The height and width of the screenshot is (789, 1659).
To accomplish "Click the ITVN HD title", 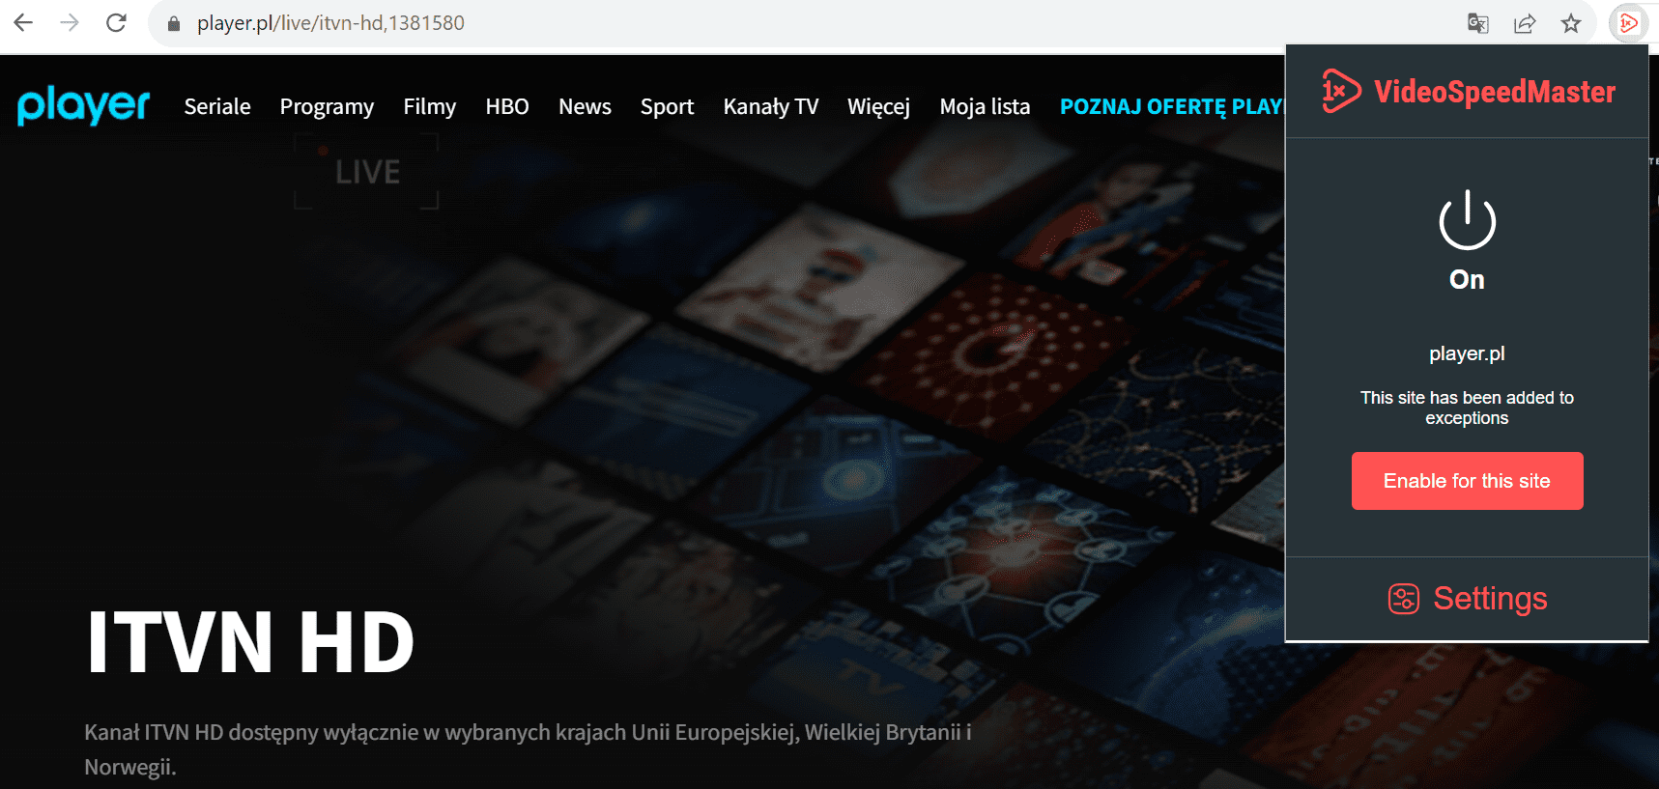I will tap(250, 642).
